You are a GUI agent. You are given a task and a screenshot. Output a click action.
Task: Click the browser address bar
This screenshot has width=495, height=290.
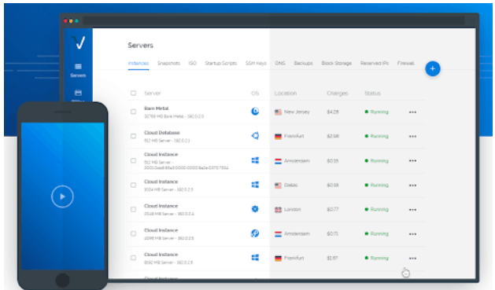click(x=274, y=20)
